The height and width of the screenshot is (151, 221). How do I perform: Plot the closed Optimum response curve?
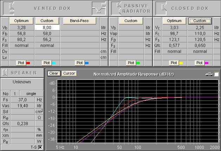[x=174, y=63]
